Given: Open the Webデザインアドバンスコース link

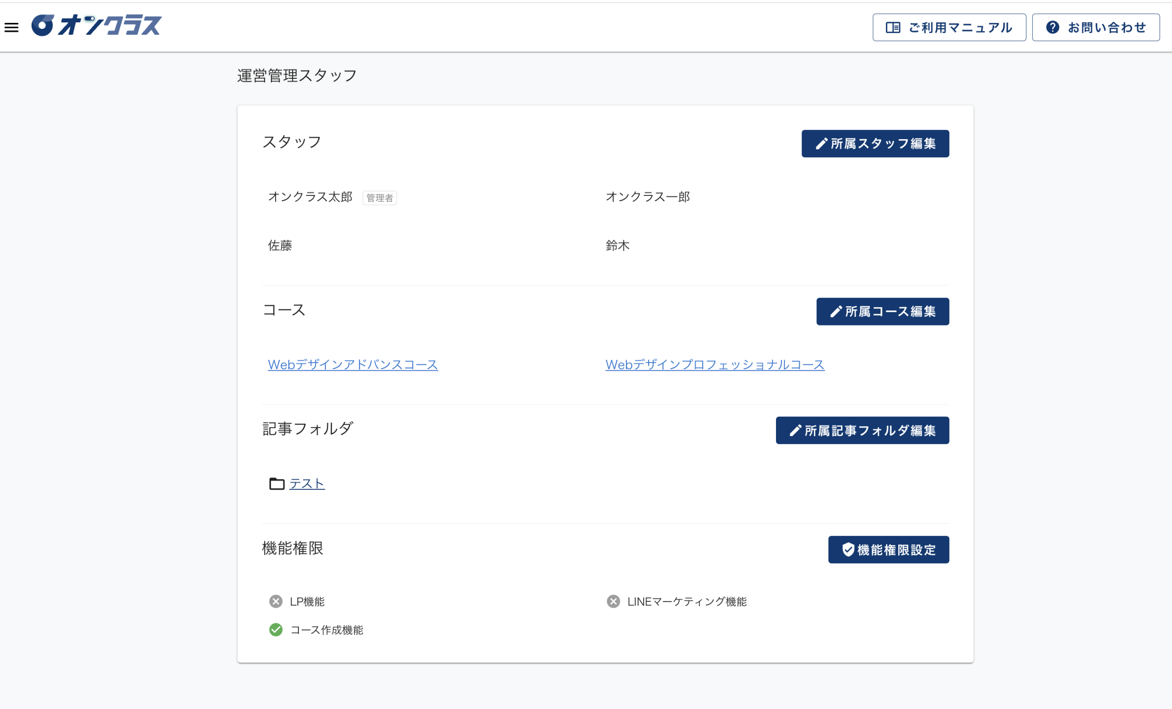Looking at the screenshot, I should point(353,365).
